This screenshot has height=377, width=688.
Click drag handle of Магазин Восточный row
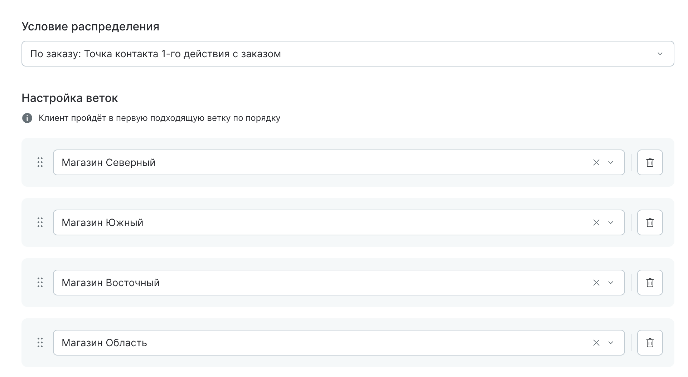[40, 283]
